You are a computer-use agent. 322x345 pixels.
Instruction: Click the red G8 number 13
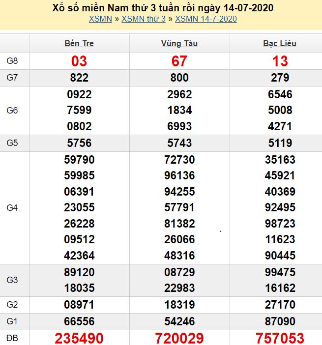[280, 61]
